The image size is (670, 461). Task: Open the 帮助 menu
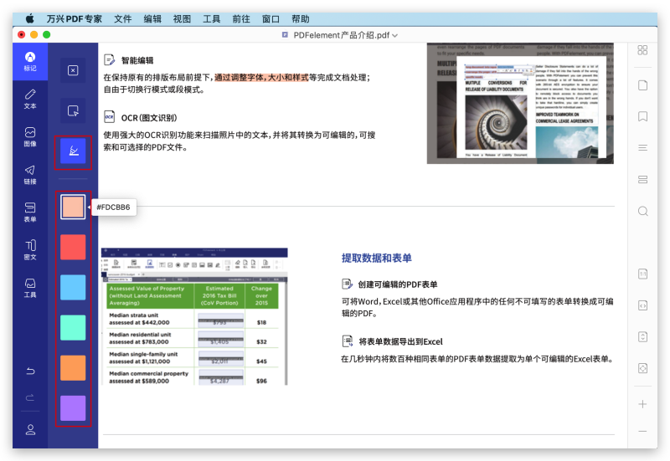click(301, 18)
